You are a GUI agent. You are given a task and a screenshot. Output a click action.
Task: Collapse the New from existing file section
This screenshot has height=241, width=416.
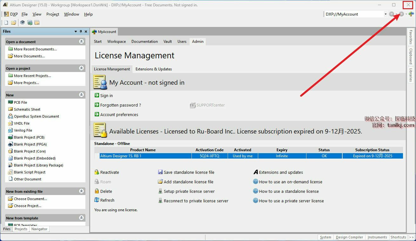click(x=82, y=191)
